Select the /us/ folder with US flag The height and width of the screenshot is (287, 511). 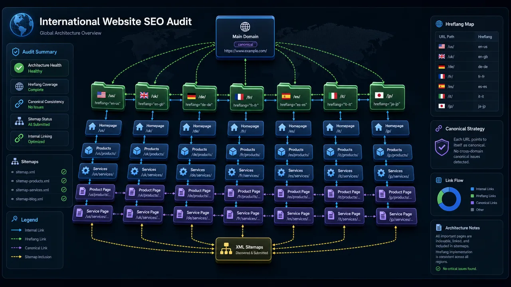click(108, 96)
